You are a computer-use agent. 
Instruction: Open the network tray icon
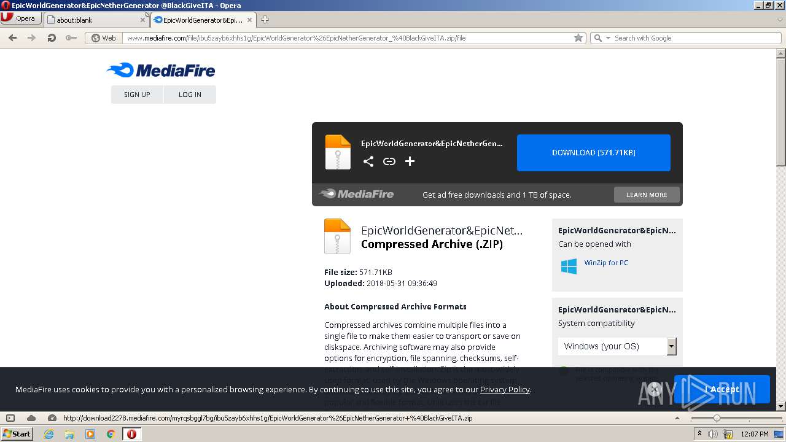(728, 434)
